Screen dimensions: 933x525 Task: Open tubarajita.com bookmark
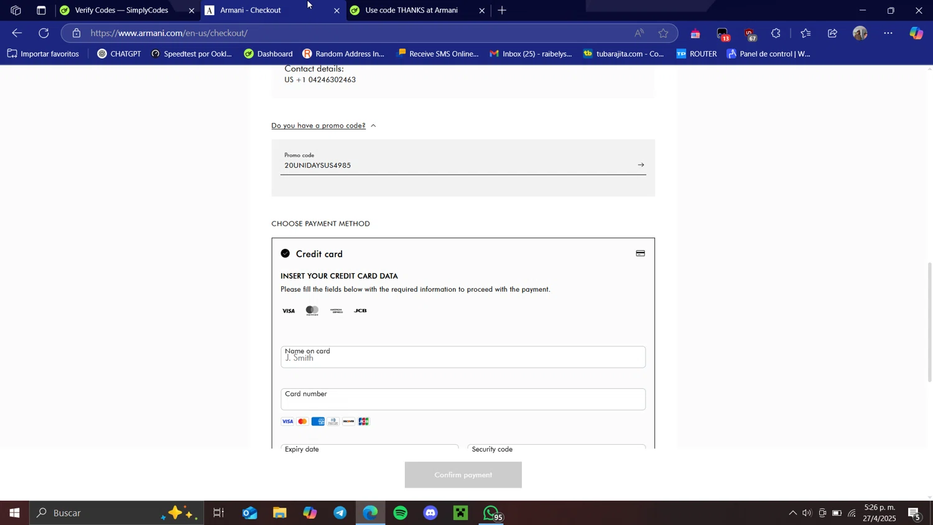coord(624,54)
